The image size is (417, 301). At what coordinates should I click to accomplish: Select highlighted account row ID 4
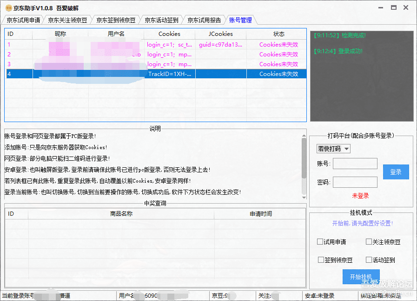156,74
